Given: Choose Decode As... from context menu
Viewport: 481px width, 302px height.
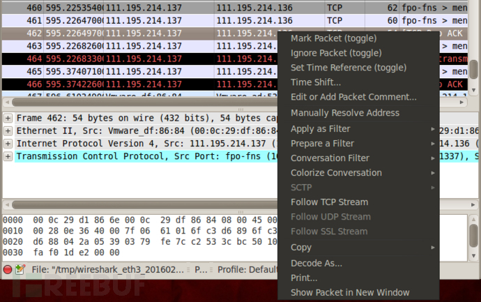Looking at the screenshot, I should coord(316,263).
